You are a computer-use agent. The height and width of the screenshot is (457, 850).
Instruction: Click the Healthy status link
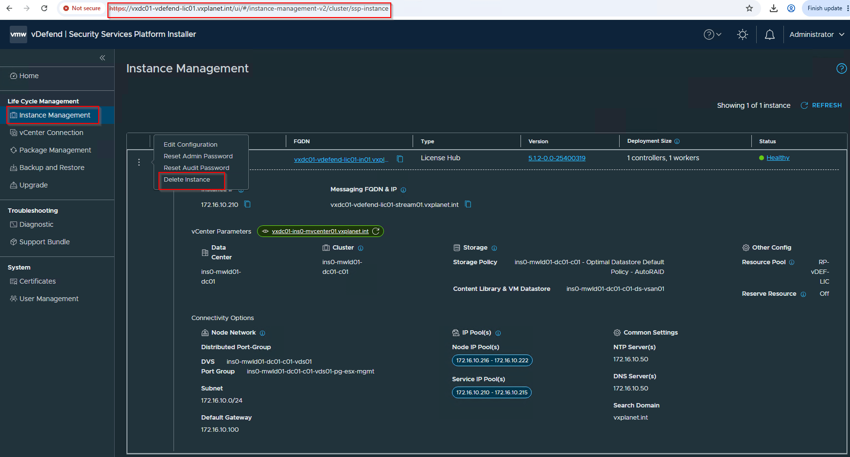778,158
